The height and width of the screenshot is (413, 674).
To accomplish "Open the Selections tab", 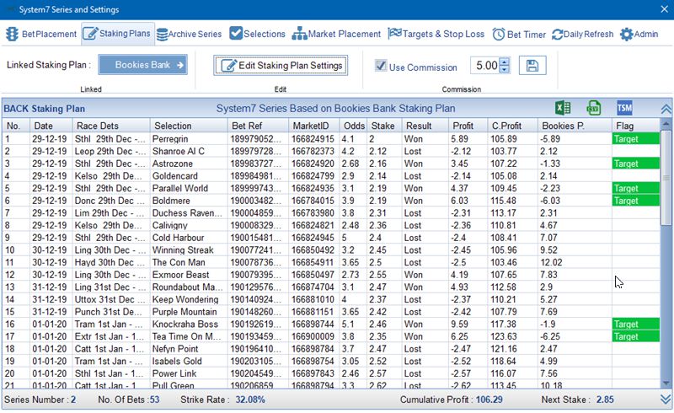I will [x=258, y=34].
